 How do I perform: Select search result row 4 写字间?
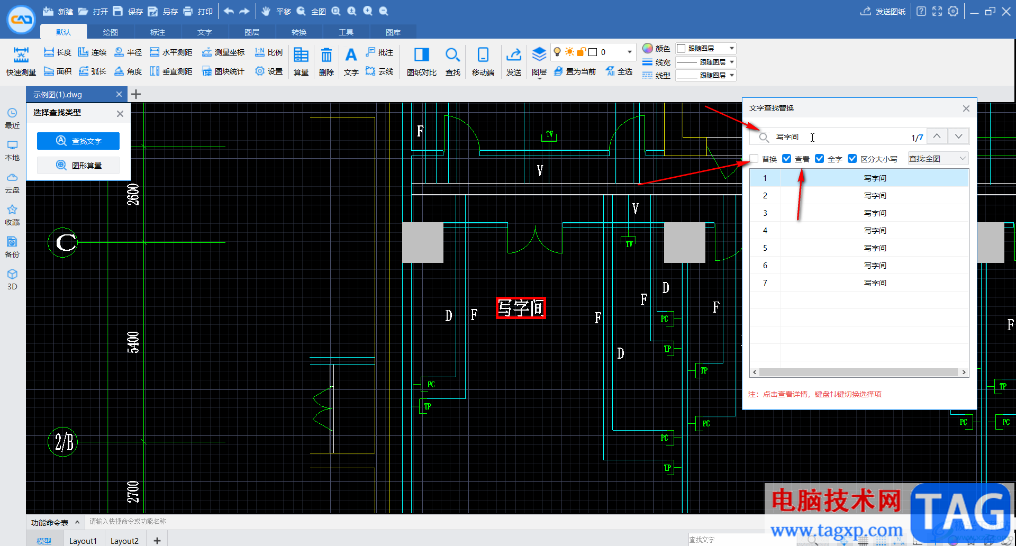point(859,231)
